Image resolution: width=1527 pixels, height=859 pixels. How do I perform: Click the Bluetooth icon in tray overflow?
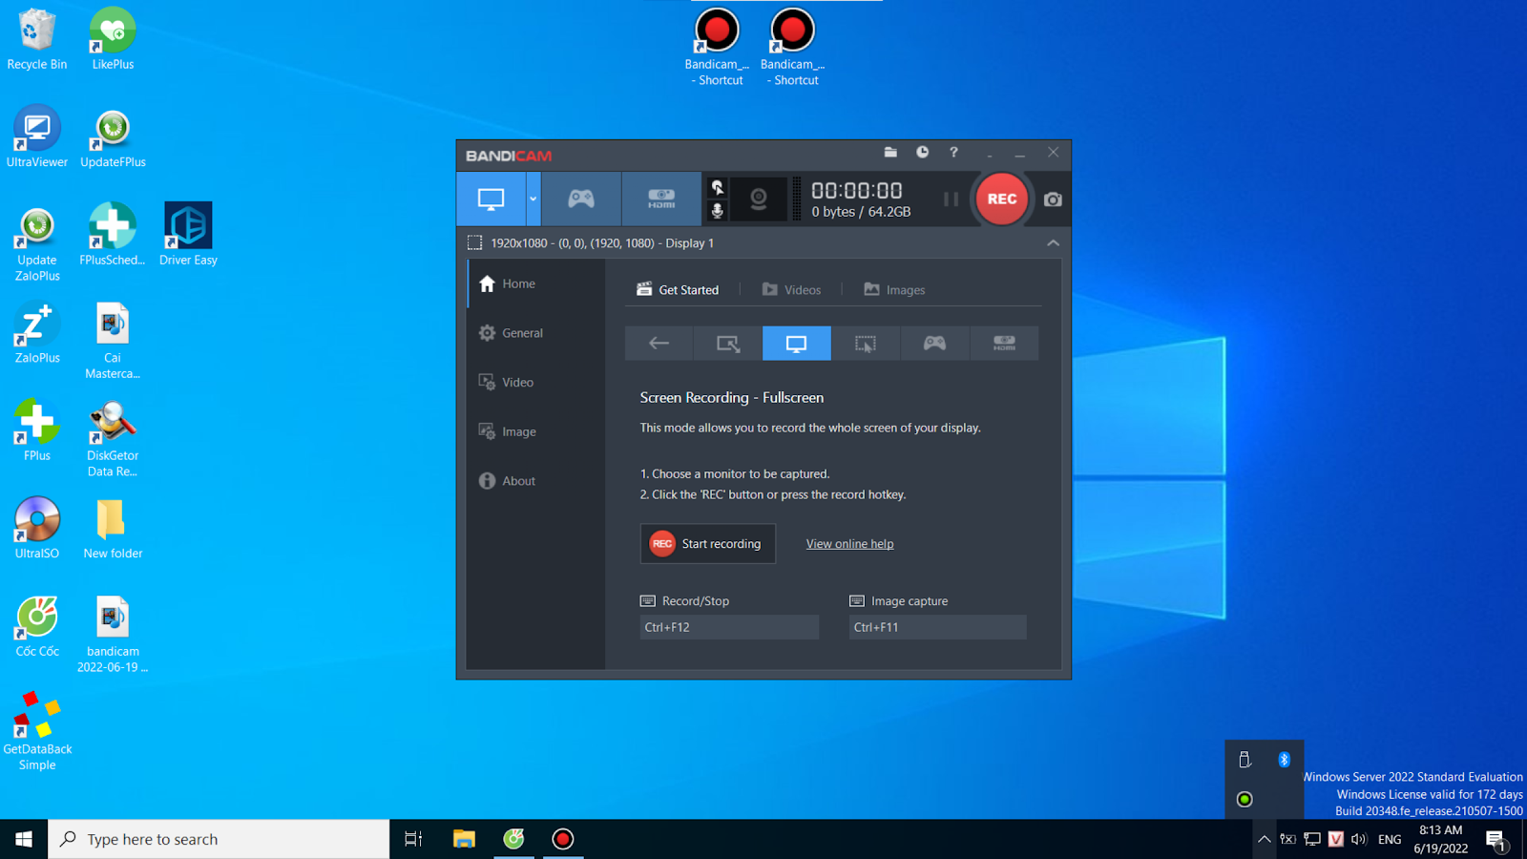pos(1284,760)
